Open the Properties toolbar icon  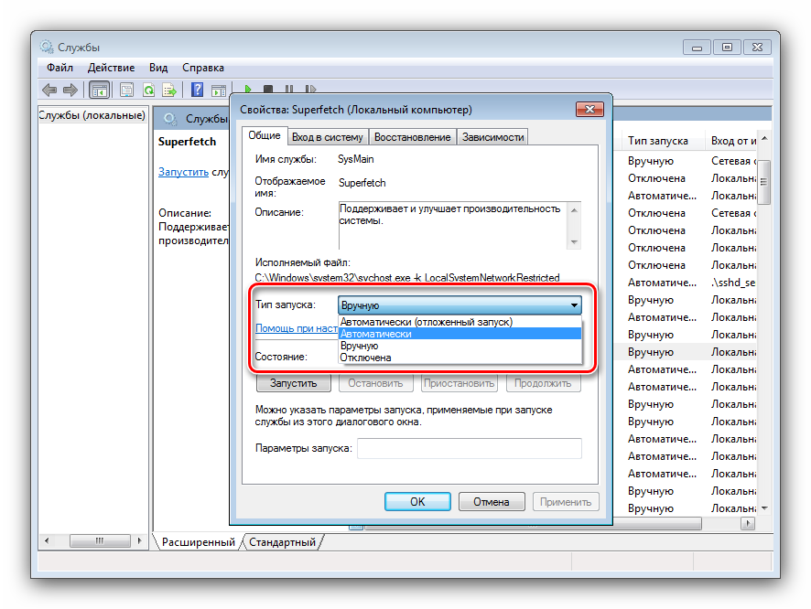point(126,90)
